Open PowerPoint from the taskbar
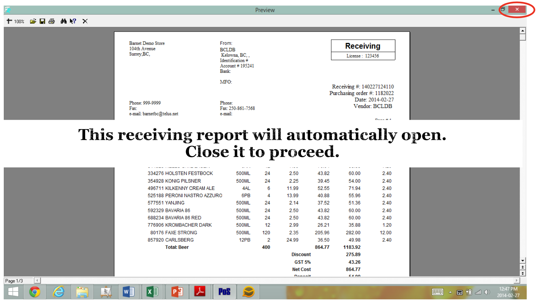 (x=177, y=292)
